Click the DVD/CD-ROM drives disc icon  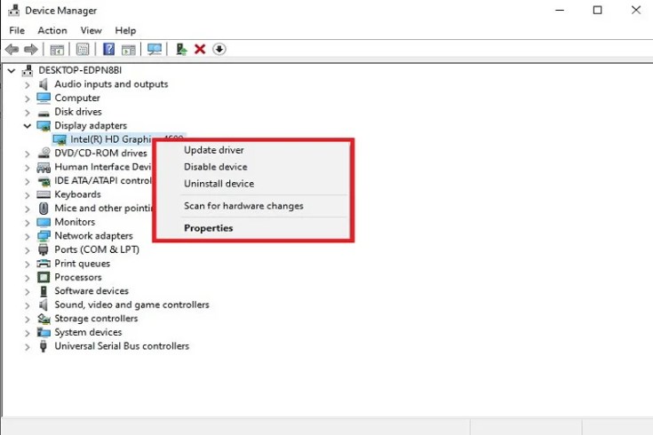point(44,153)
